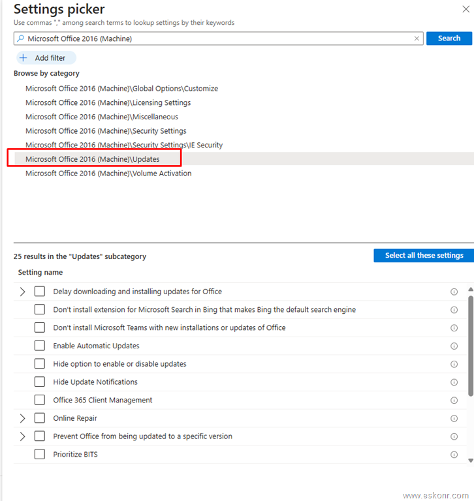Expand Prevent Office from being updated row
The image size is (474, 501).
[x=23, y=436]
